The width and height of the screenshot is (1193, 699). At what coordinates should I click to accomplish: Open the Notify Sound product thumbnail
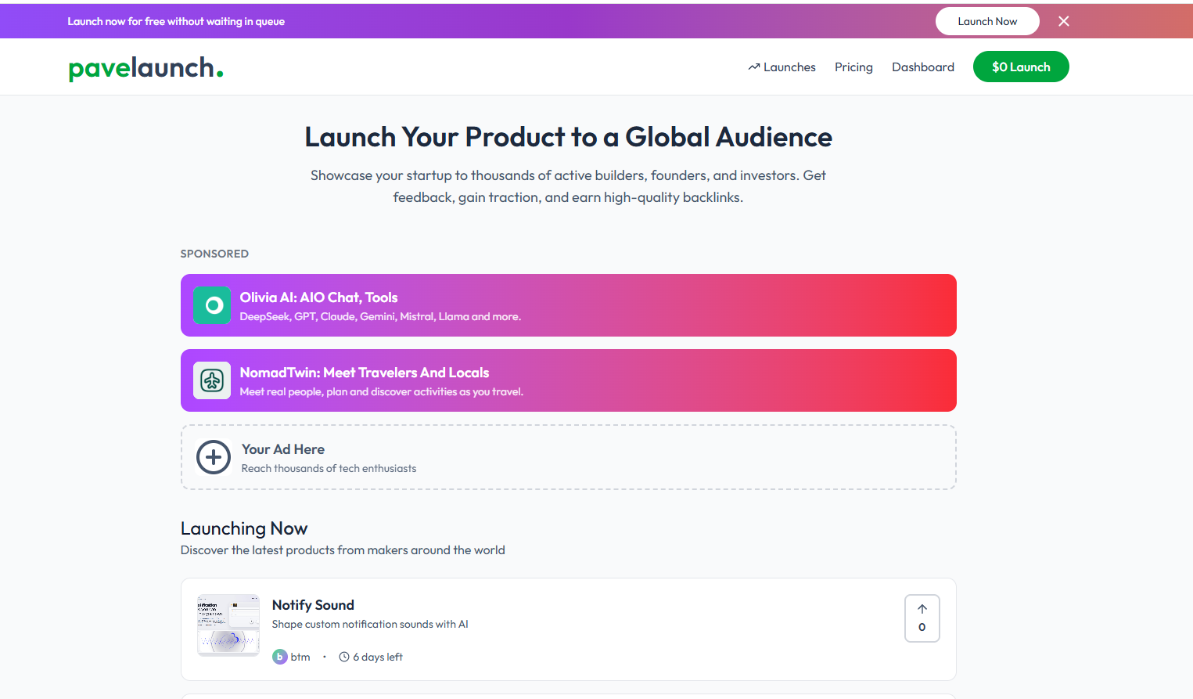click(x=228, y=625)
